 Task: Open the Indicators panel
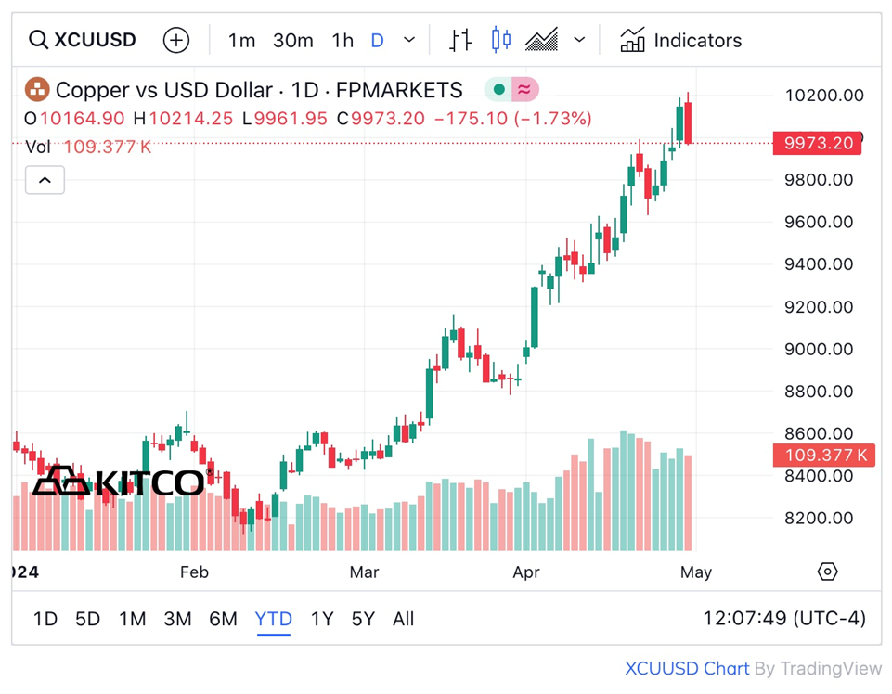point(681,40)
